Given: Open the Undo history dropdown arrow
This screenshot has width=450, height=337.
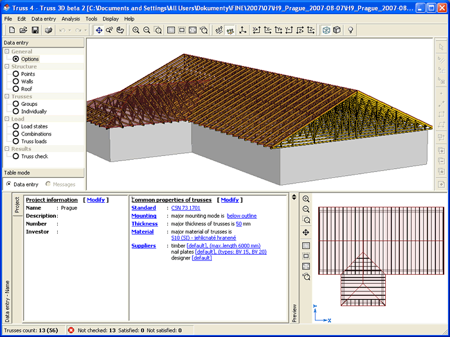Looking at the screenshot, I should coord(70,30).
